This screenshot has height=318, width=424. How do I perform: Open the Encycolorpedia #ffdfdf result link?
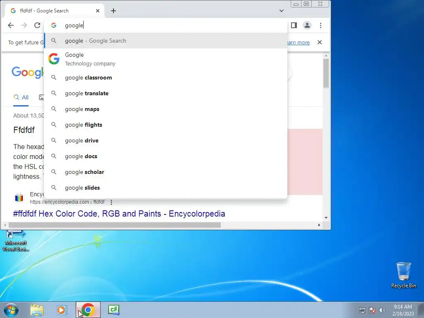click(x=119, y=214)
